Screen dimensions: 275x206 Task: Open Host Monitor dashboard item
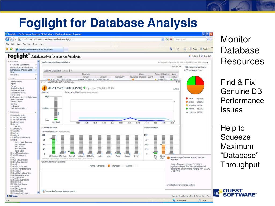click(x=19, y=146)
